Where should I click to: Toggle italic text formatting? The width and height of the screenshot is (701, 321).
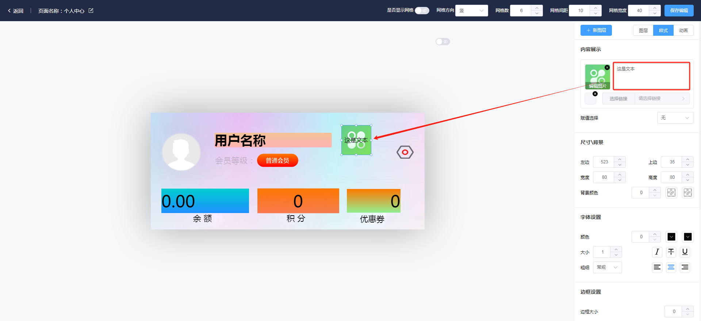657,252
